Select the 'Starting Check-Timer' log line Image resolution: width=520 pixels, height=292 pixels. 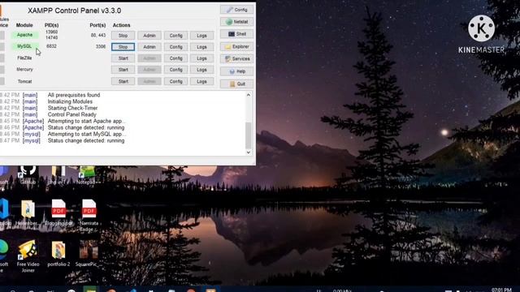[72, 108]
